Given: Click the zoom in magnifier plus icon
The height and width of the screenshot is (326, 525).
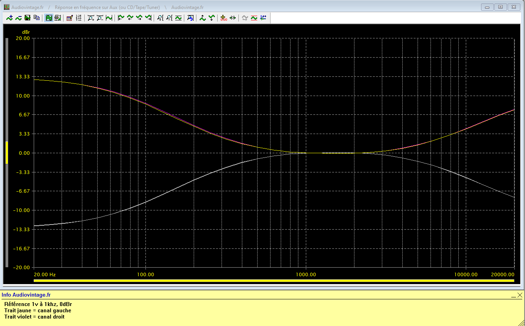Looking at the screenshot, I should tap(91, 18).
